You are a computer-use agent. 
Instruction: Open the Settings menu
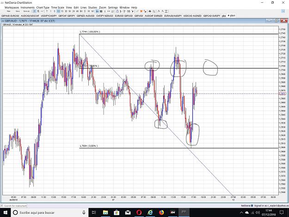click(x=113, y=7)
